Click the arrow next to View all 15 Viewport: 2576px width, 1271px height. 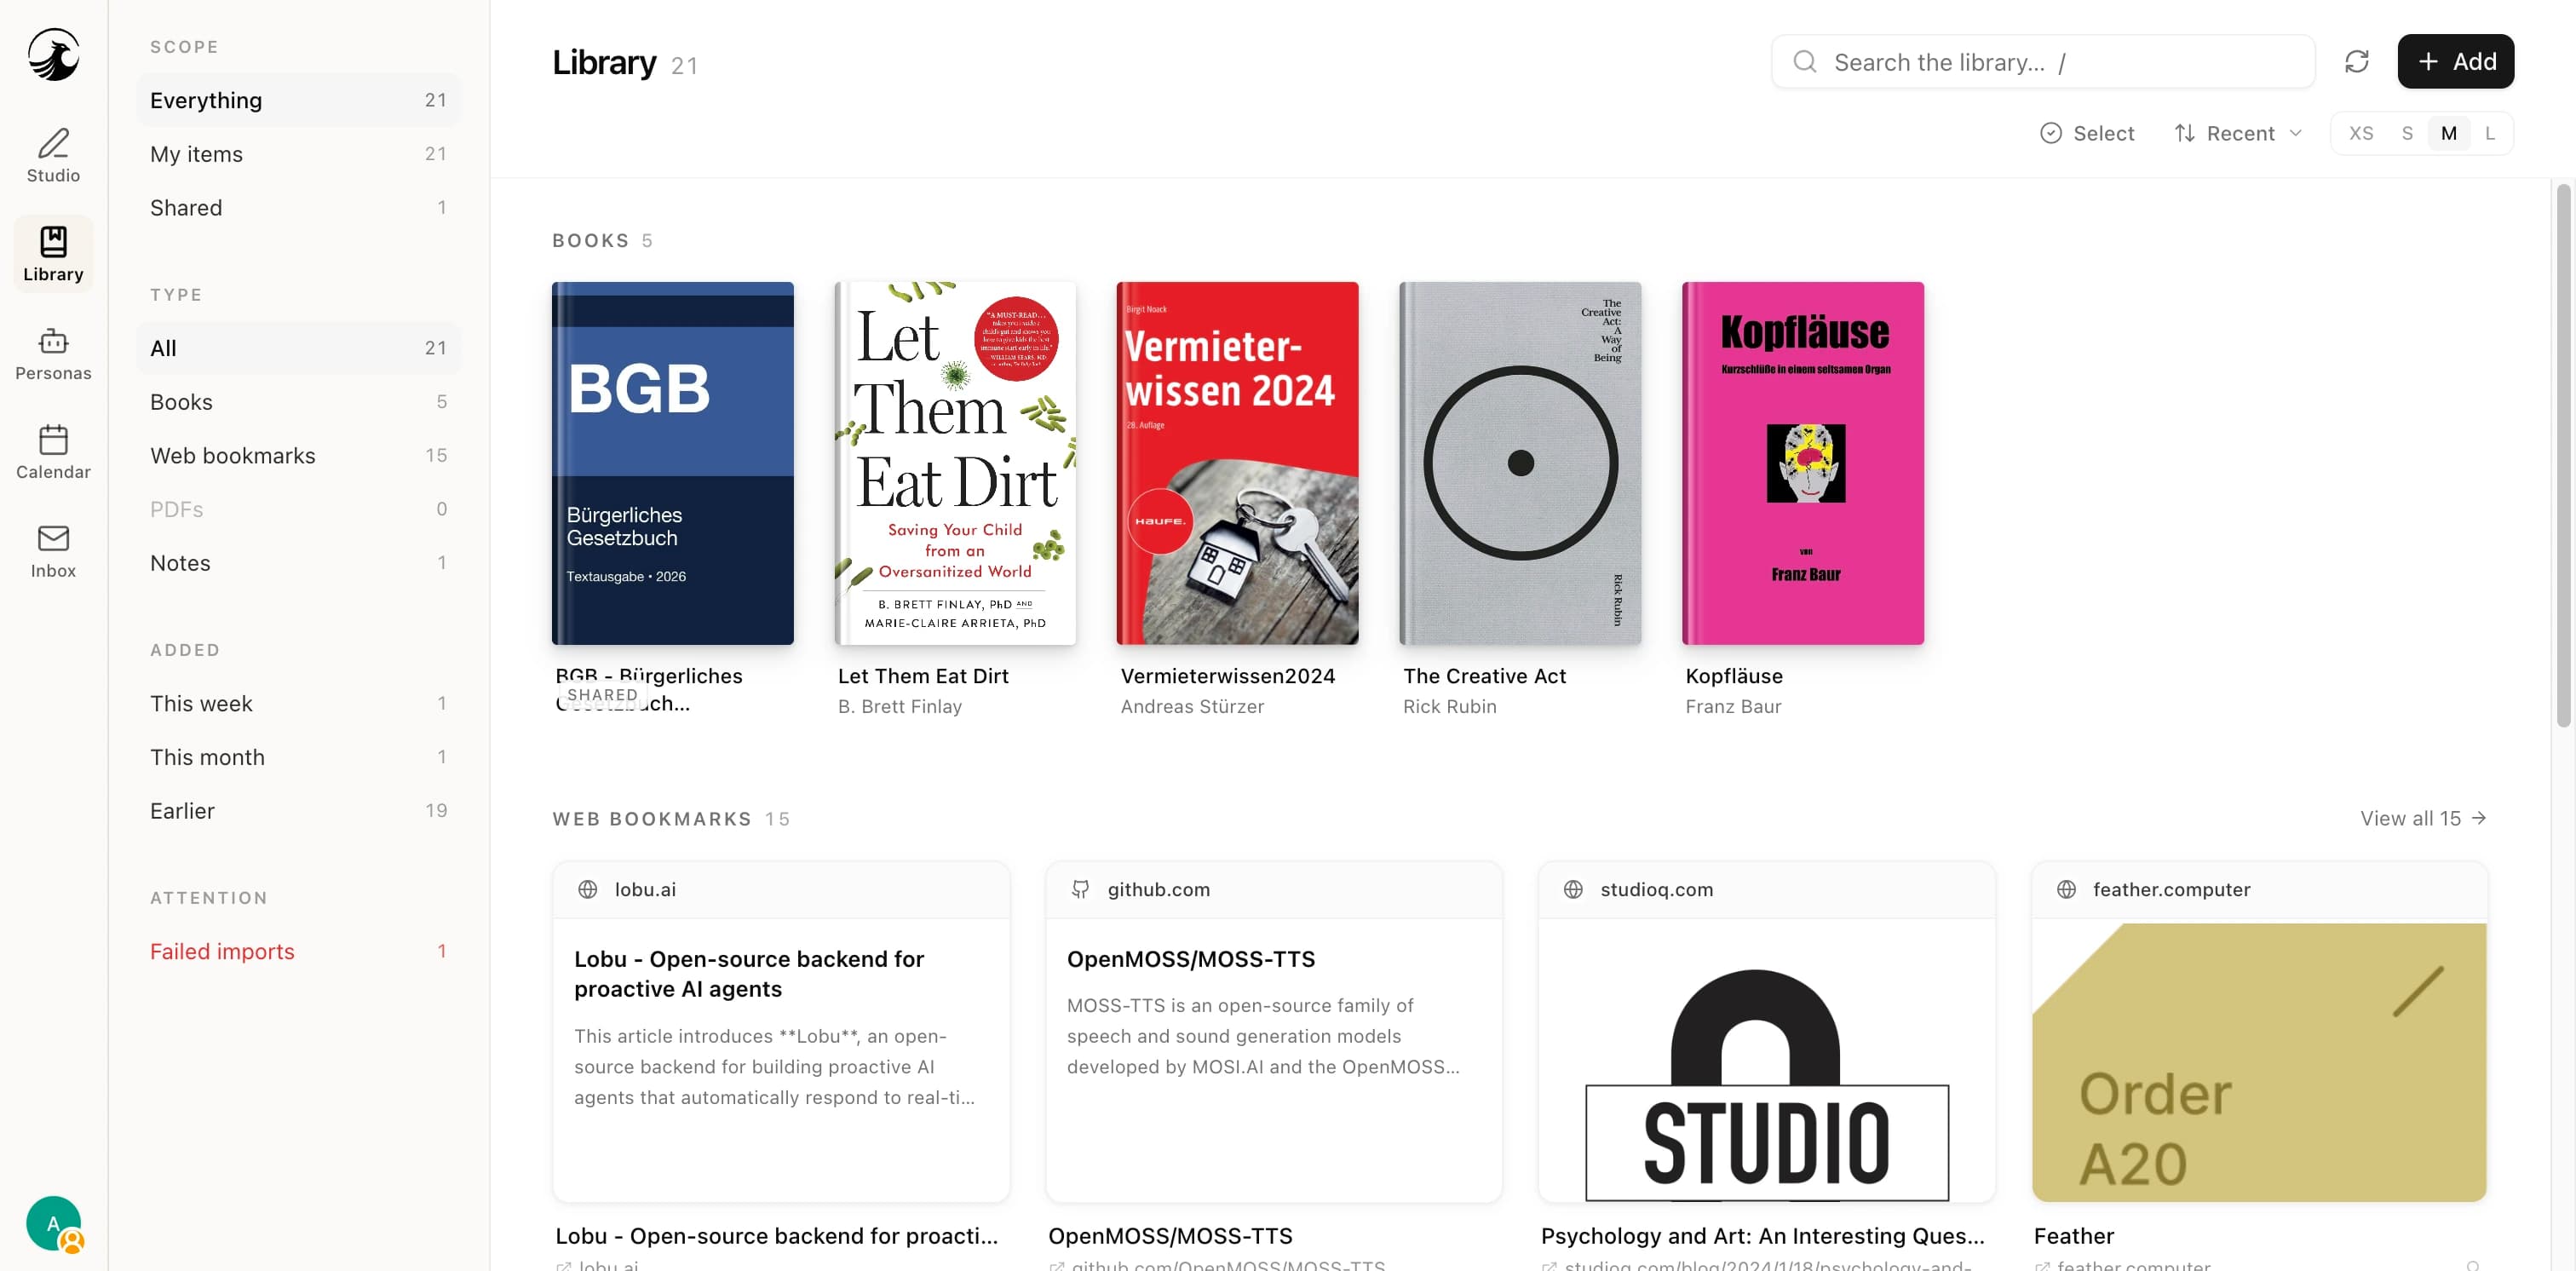coord(2479,818)
